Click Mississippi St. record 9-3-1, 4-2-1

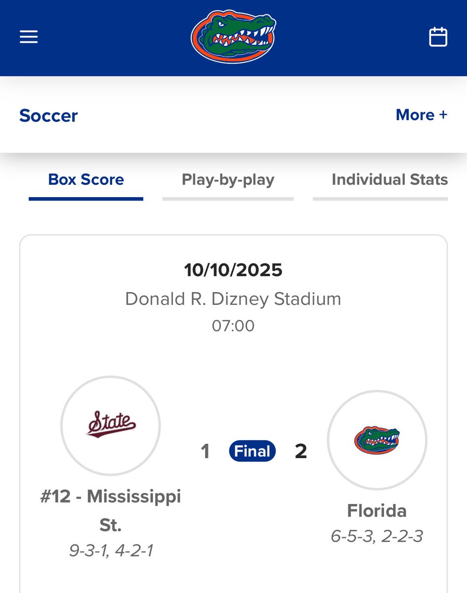click(x=111, y=551)
